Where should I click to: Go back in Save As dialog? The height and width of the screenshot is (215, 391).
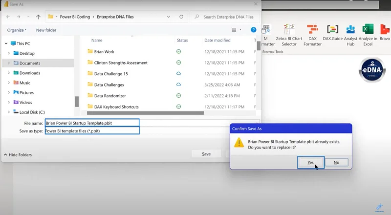[8, 17]
